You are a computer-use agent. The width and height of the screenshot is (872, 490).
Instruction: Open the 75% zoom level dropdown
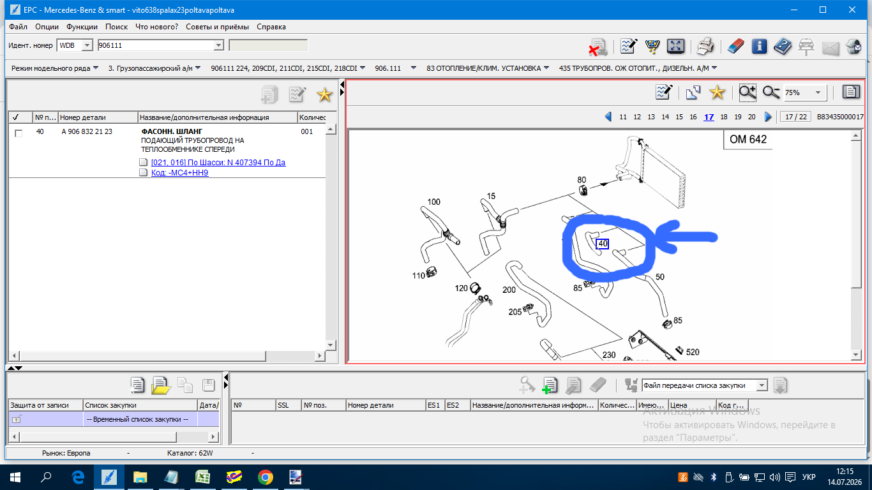click(x=818, y=93)
